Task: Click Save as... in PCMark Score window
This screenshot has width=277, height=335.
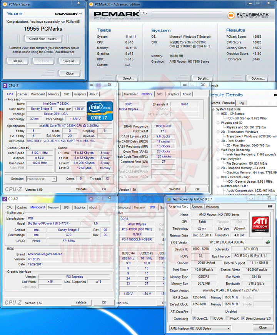Action: pos(70,61)
